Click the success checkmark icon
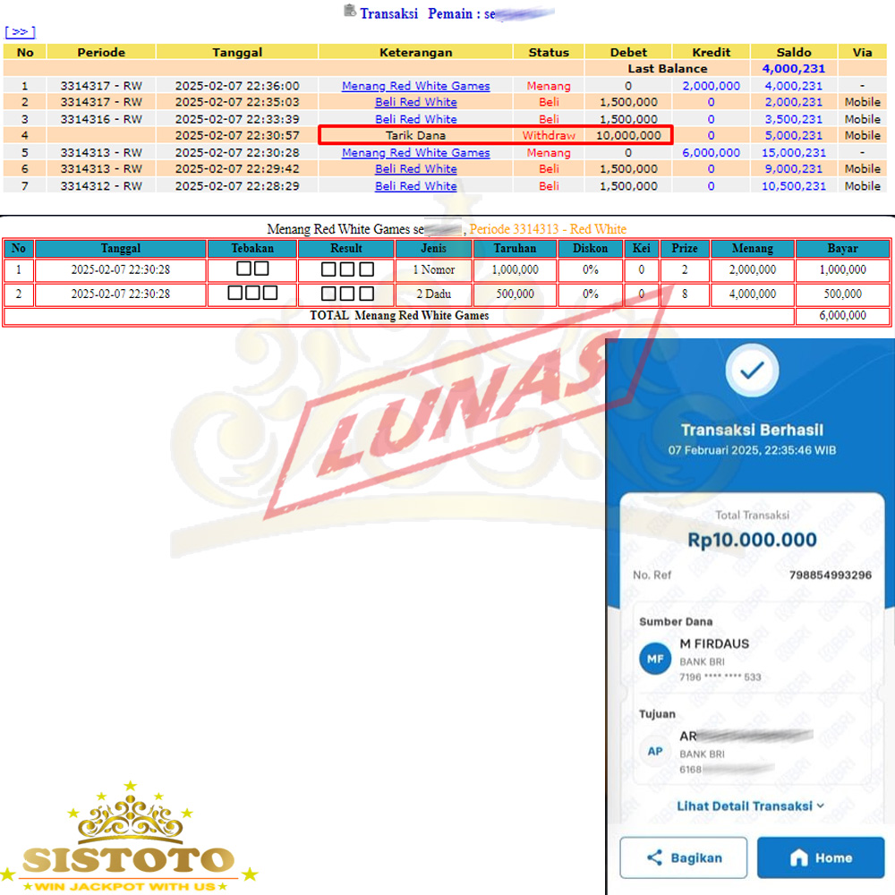This screenshot has height=895, width=895. point(752,370)
